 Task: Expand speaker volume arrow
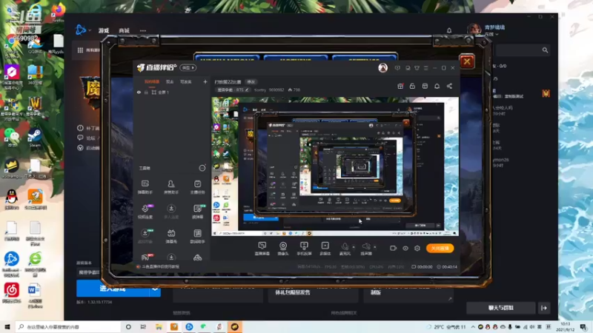375,247
